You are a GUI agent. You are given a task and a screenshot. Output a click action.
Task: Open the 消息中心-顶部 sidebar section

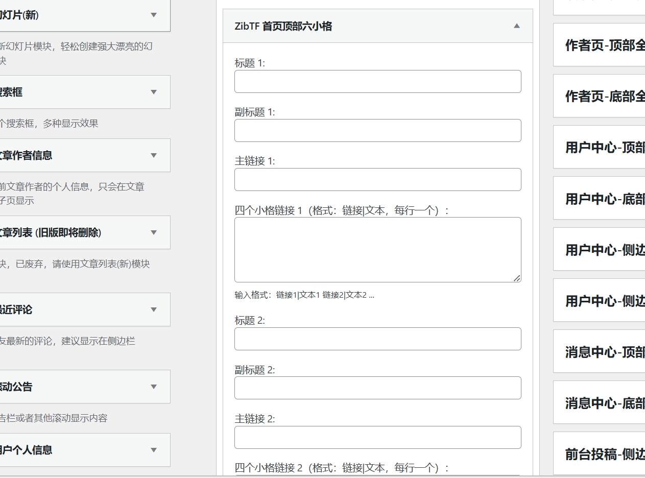(x=603, y=351)
